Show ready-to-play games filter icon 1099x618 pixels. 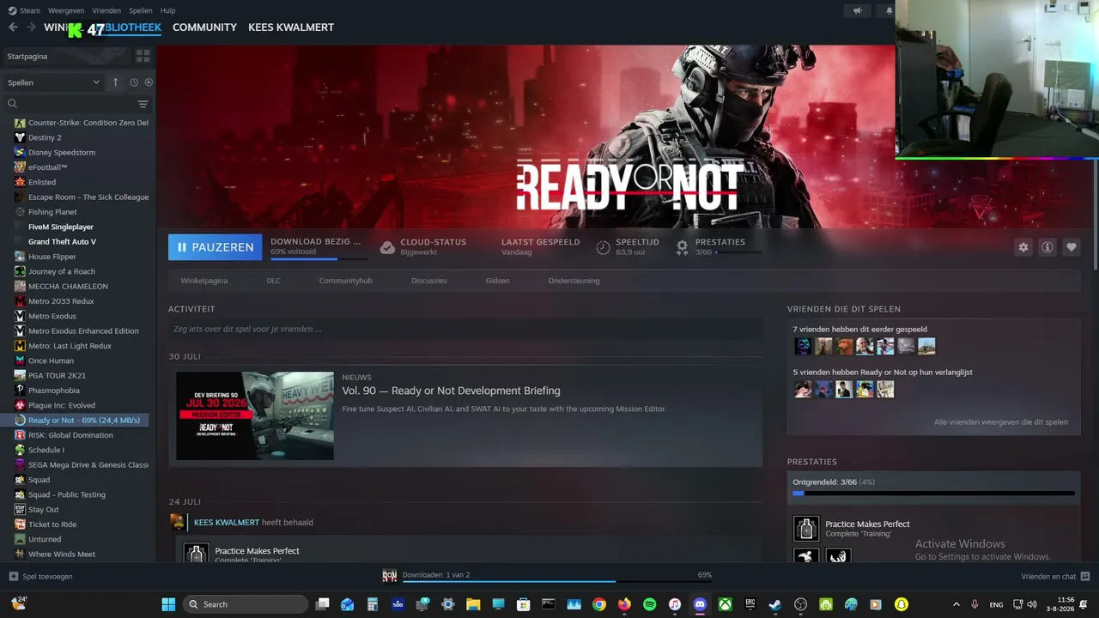[x=149, y=82]
